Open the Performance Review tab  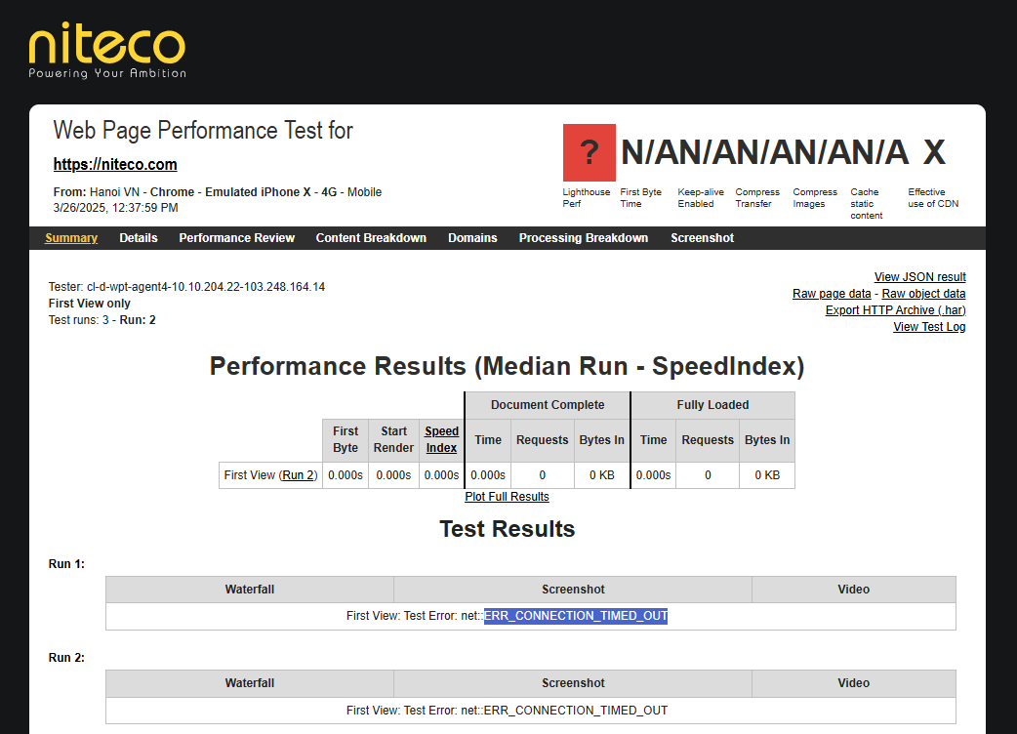click(x=237, y=238)
